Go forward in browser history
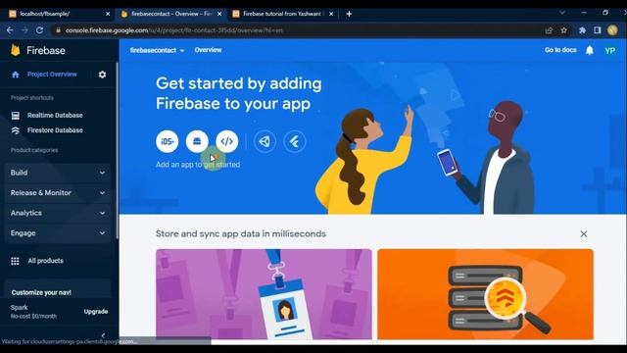Viewport: 627px width, 353px height. pyautogui.click(x=24, y=30)
